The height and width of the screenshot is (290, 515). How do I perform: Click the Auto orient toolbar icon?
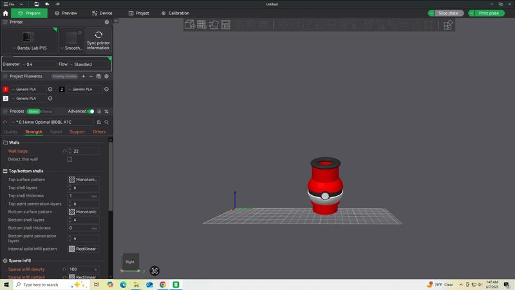click(x=214, y=24)
